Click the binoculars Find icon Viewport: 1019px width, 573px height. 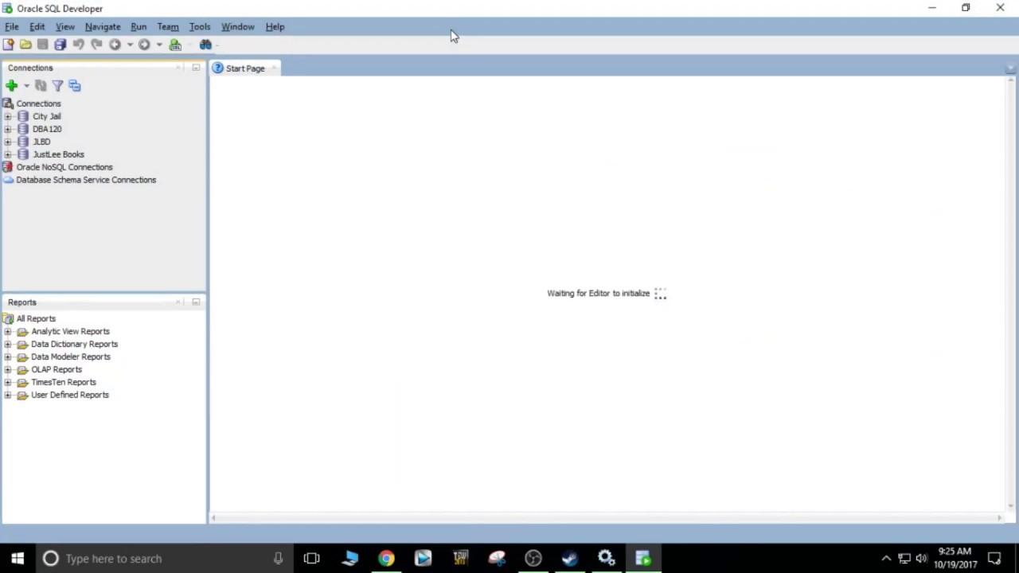click(x=205, y=45)
